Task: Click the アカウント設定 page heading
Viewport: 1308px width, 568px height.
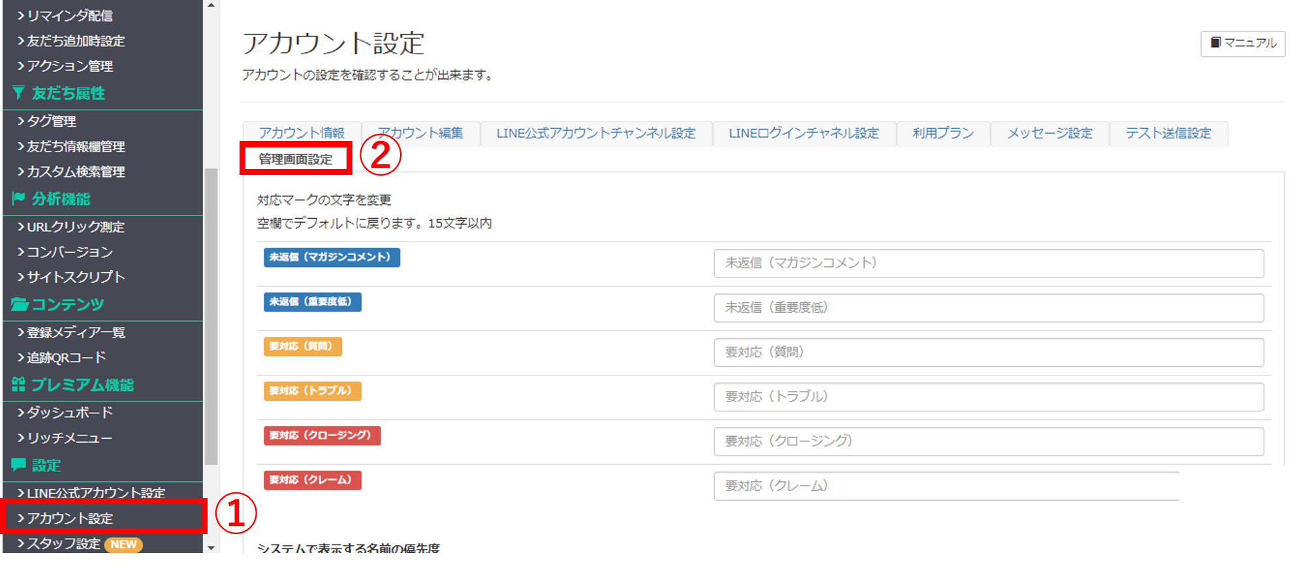Action: point(334,44)
